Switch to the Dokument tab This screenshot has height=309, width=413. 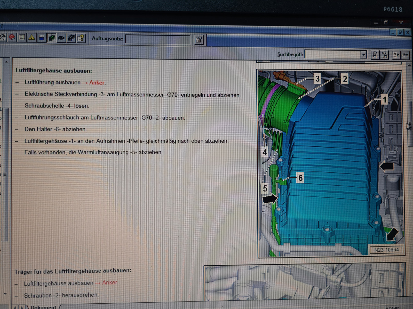[43, 307]
